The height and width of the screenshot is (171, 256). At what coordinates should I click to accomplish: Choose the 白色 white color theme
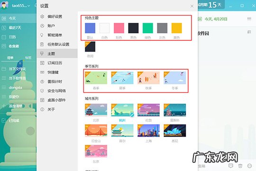click(104, 28)
